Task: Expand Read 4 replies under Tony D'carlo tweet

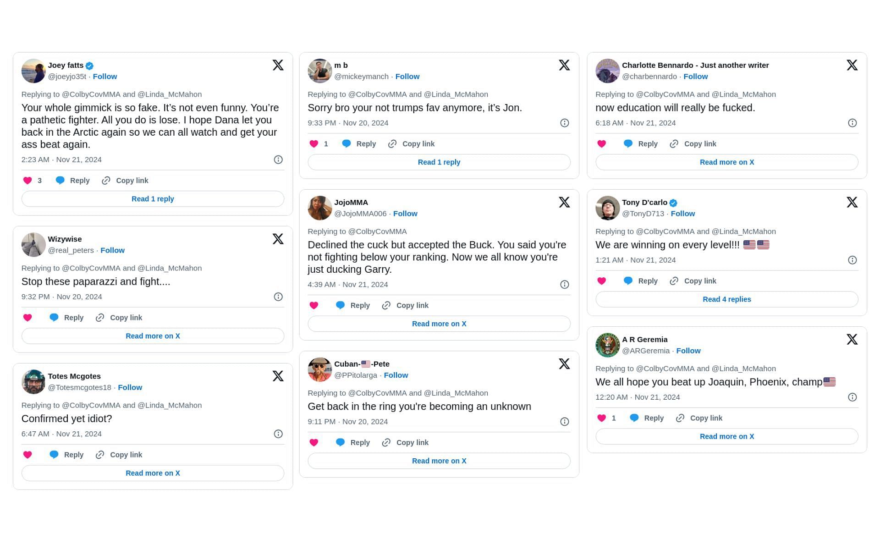Action: click(x=726, y=299)
